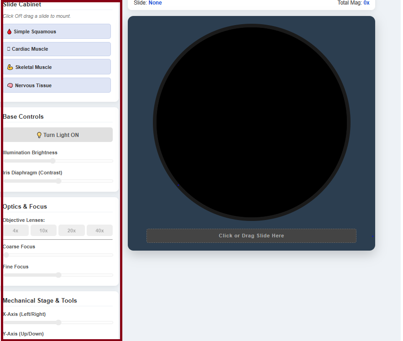Pick the Nervous Tissue slide
Viewport: 403px width, 341px height.
tap(57, 85)
